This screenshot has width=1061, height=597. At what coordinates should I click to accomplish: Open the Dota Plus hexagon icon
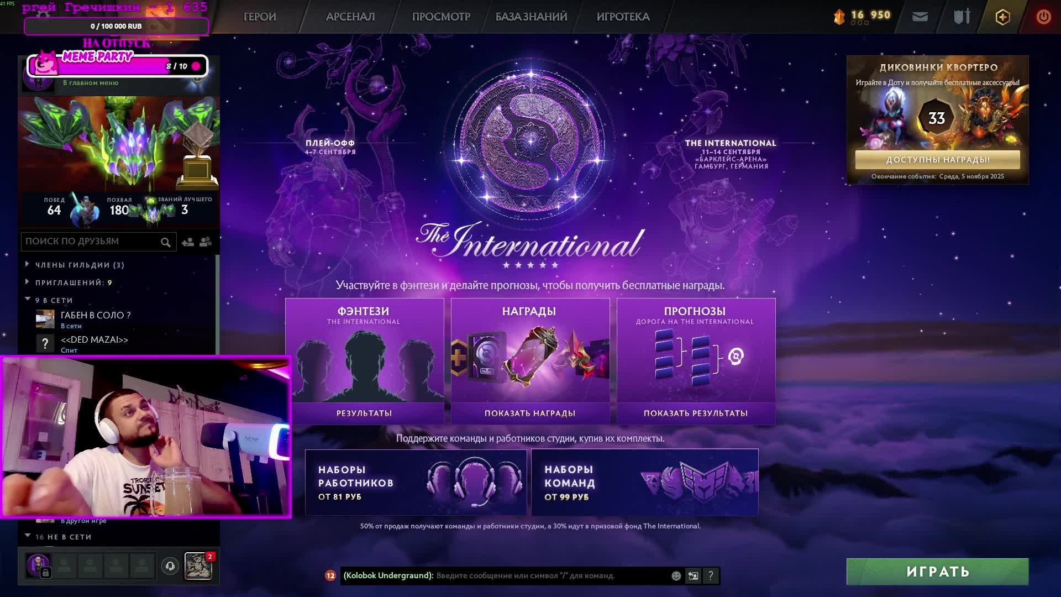[x=1002, y=17]
